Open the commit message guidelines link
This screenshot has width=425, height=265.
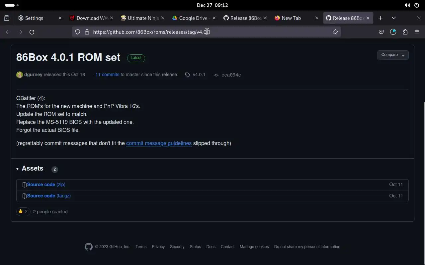pos(159,143)
